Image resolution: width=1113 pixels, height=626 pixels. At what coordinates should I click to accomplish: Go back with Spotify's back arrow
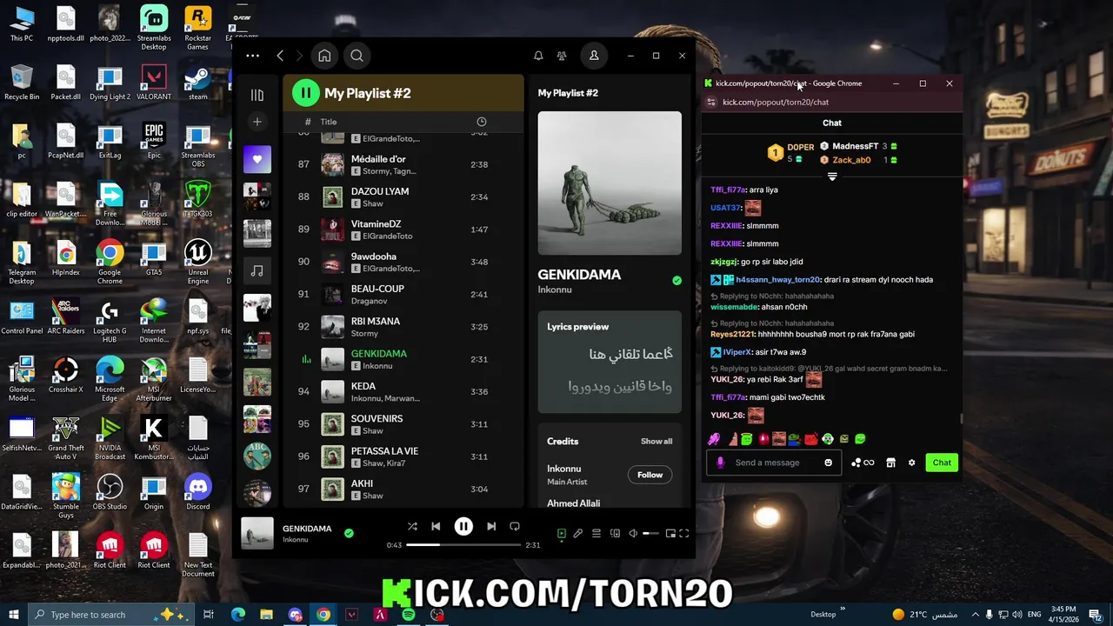pyautogui.click(x=280, y=56)
